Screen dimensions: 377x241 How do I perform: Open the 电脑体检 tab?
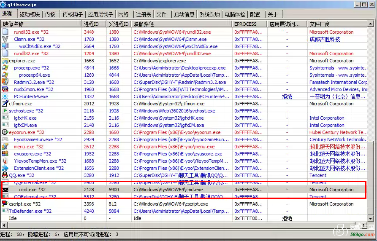[x=235, y=14]
